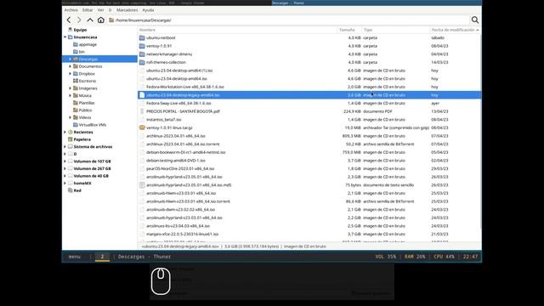The image size is (544, 306).
Task: Switch to workspace 2 on the panel
Action: [x=102, y=257]
